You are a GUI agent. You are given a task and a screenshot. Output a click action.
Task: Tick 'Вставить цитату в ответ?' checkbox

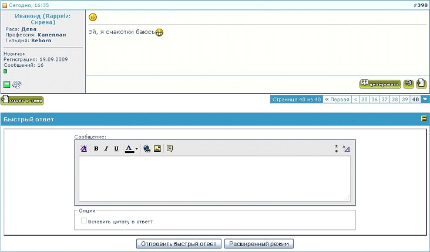tap(84, 221)
